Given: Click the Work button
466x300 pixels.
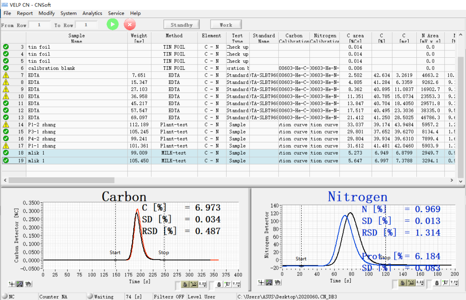Looking at the screenshot, I should [226, 25].
